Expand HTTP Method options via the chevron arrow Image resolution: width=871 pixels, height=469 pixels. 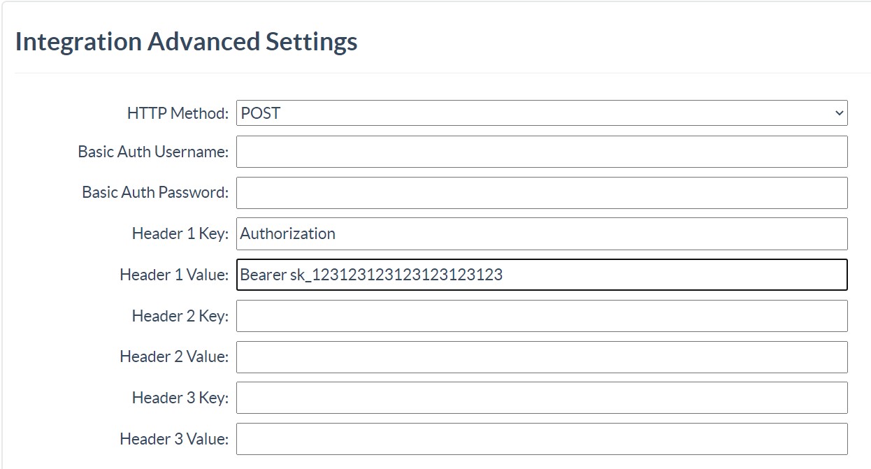pos(840,113)
